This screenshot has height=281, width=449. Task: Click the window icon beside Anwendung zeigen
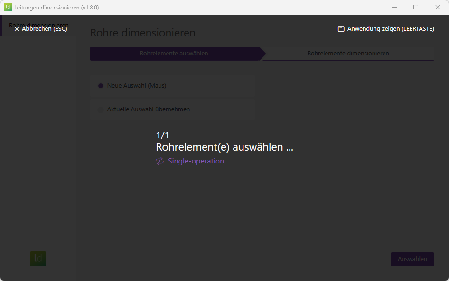point(341,28)
